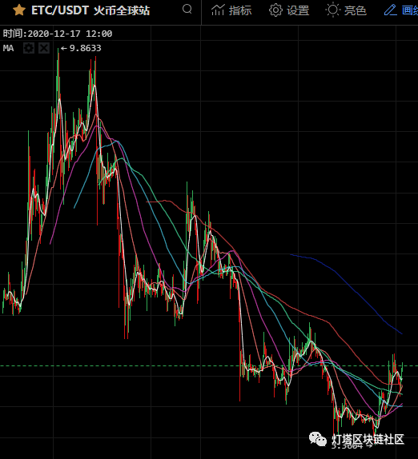Click the 时间 2020-12-17 12:00 timestamp

(58, 34)
